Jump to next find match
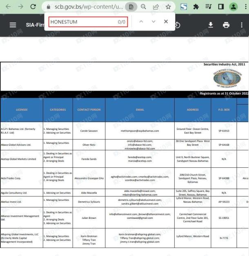249x256 pixels. click(153, 22)
